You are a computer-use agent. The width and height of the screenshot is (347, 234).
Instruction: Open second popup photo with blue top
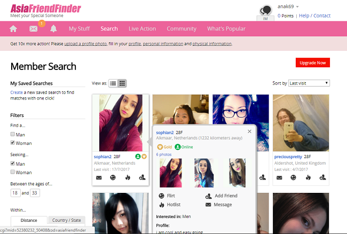coord(204,173)
